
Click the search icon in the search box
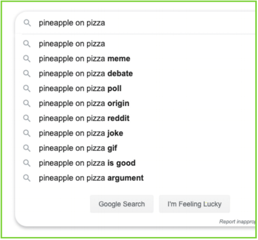[27, 23]
